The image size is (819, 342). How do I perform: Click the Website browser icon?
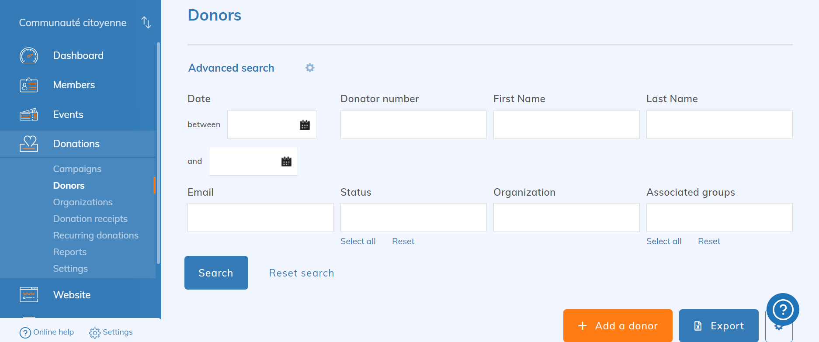click(x=29, y=294)
